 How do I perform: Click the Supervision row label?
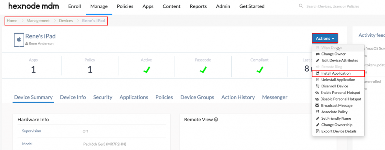point(32,131)
